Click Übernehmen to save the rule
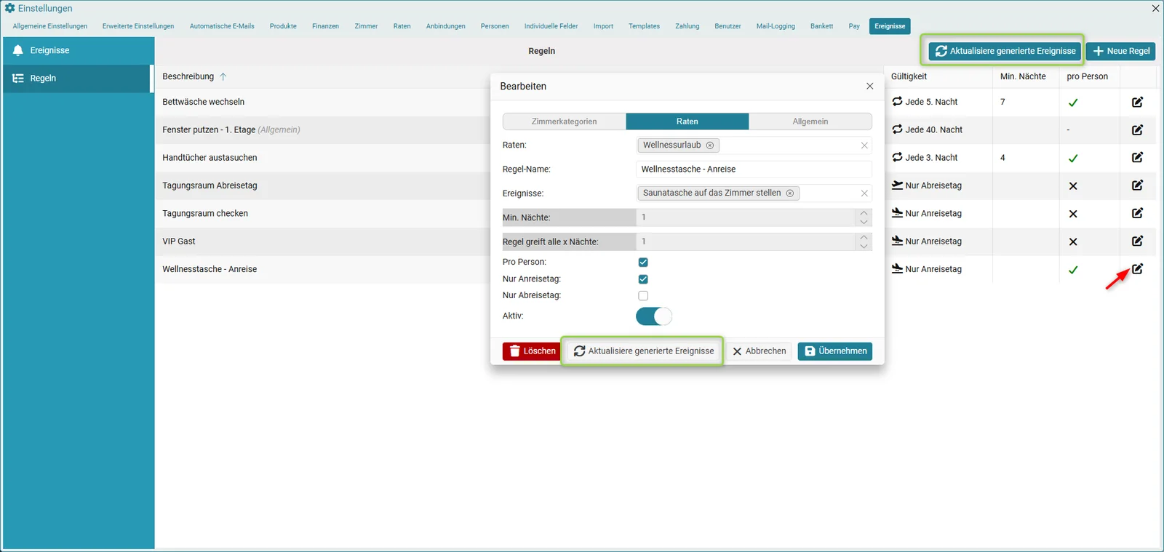The image size is (1164, 552). click(x=835, y=351)
